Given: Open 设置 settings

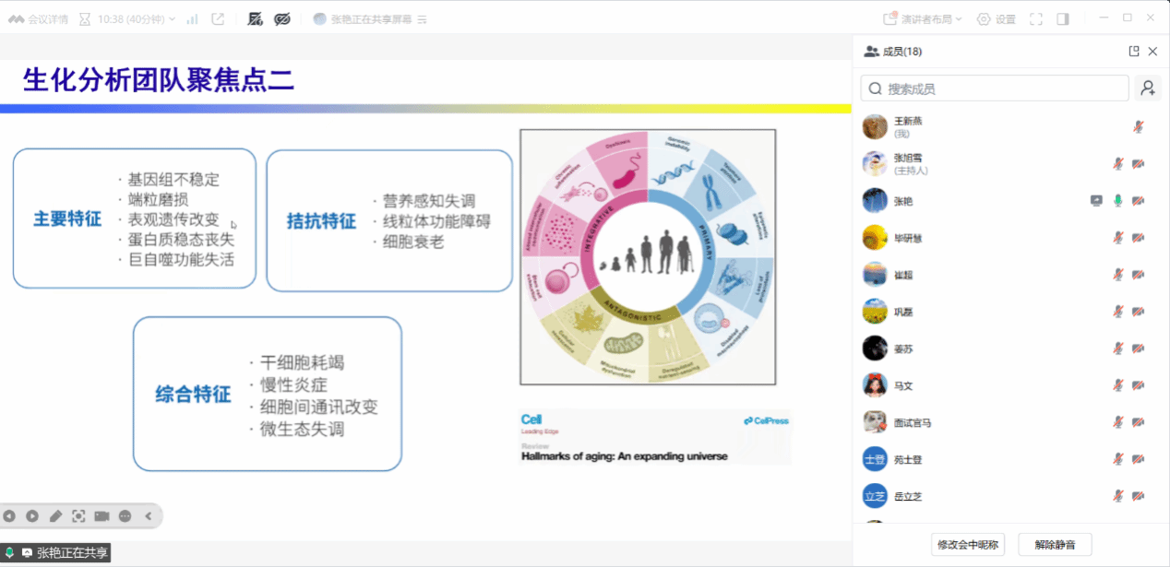Looking at the screenshot, I should 996,18.
